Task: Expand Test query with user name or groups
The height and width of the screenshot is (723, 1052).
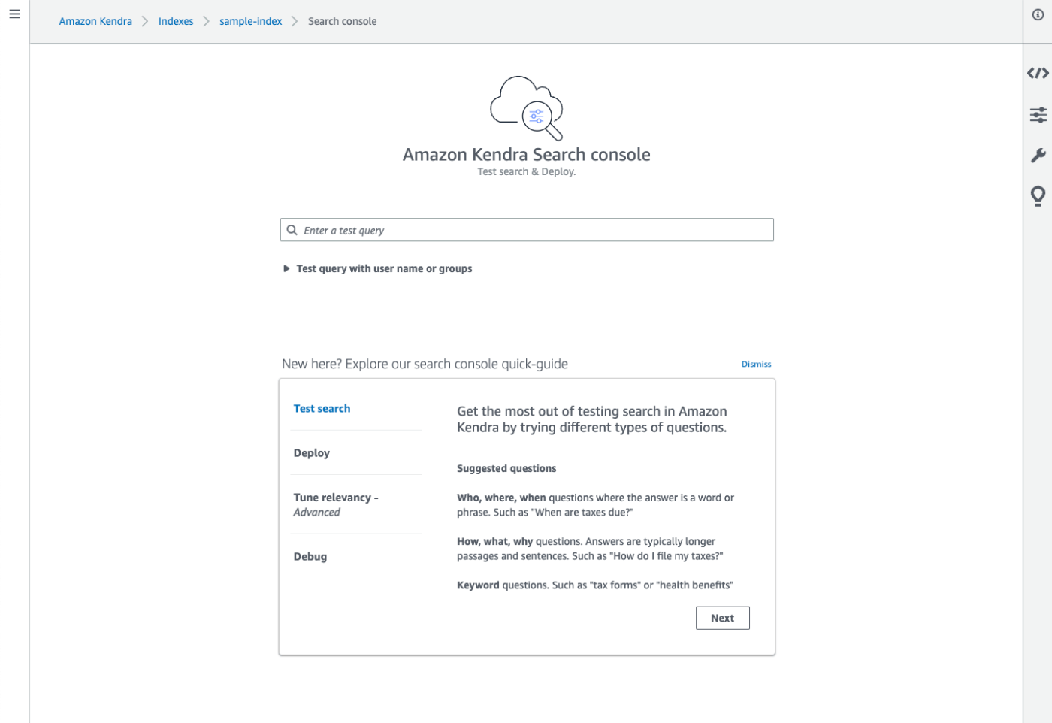Action: (377, 268)
